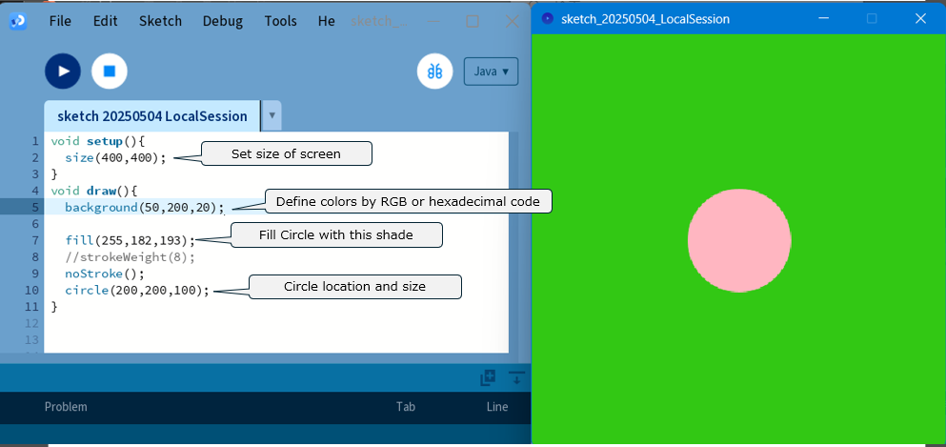Image resolution: width=946 pixels, height=447 pixels.
Task: Click the sketch window app icon
Action: (547, 19)
